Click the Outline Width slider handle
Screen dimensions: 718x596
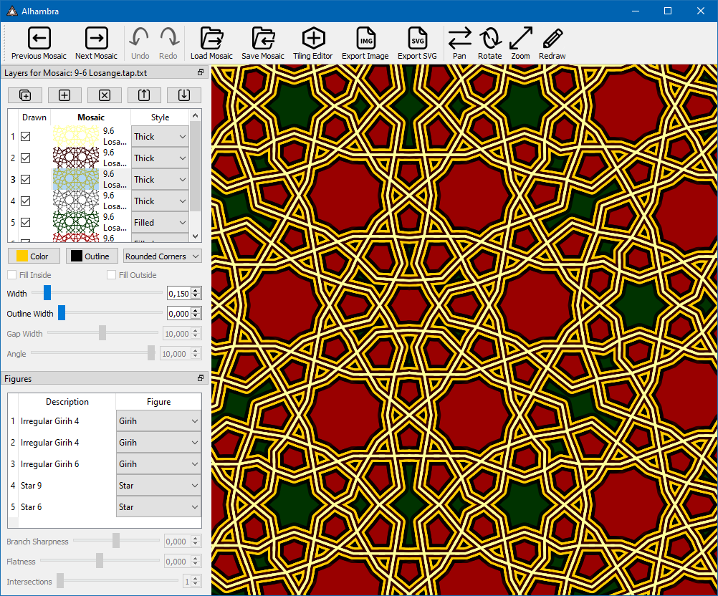tap(62, 312)
